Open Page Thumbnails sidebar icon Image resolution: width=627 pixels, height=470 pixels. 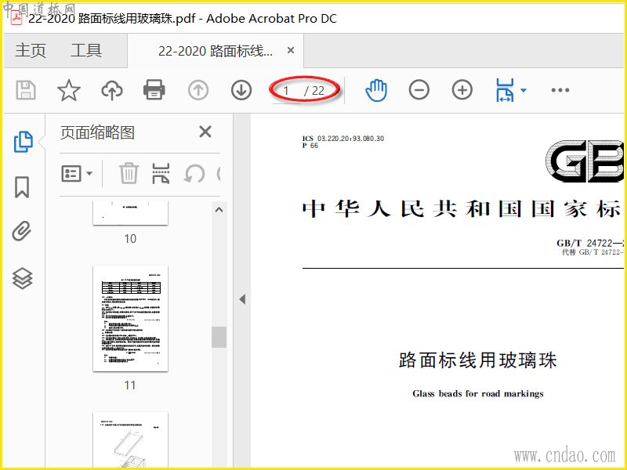click(24, 142)
